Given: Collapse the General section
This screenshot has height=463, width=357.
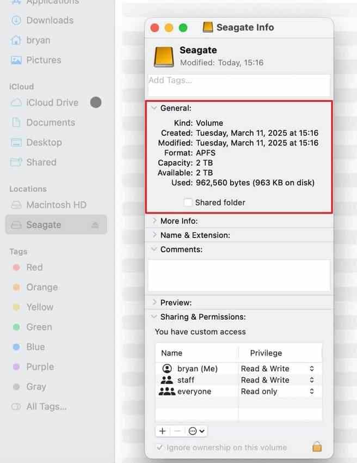Looking at the screenshot, I should click(153, 108).
